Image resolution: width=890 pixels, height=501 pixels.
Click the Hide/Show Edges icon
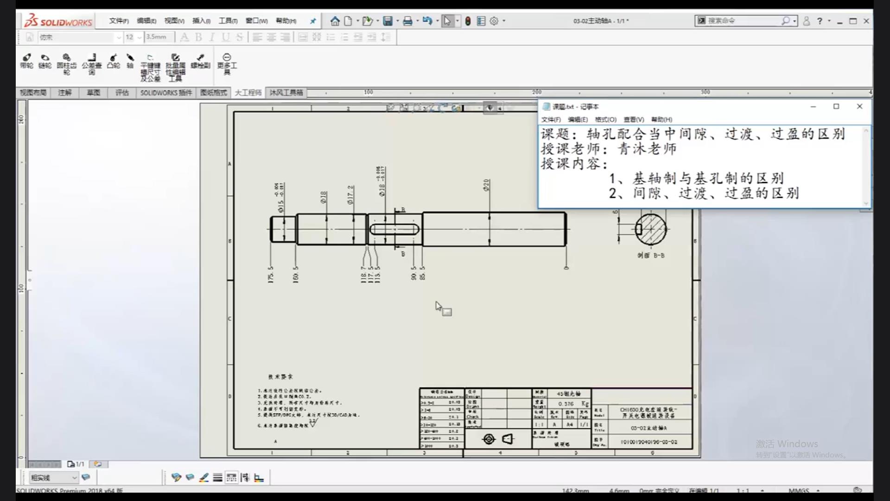(245, 477)
